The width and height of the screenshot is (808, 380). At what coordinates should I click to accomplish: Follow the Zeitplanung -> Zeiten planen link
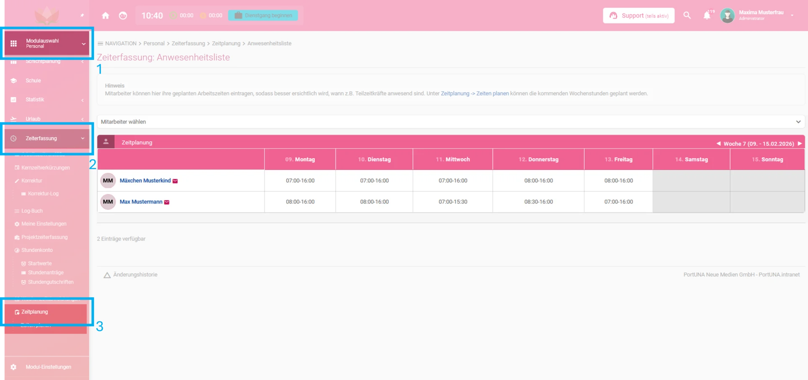[x=475, y=93]
